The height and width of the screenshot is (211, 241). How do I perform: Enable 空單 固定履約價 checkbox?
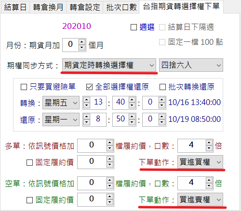click(x=29, y=200)
